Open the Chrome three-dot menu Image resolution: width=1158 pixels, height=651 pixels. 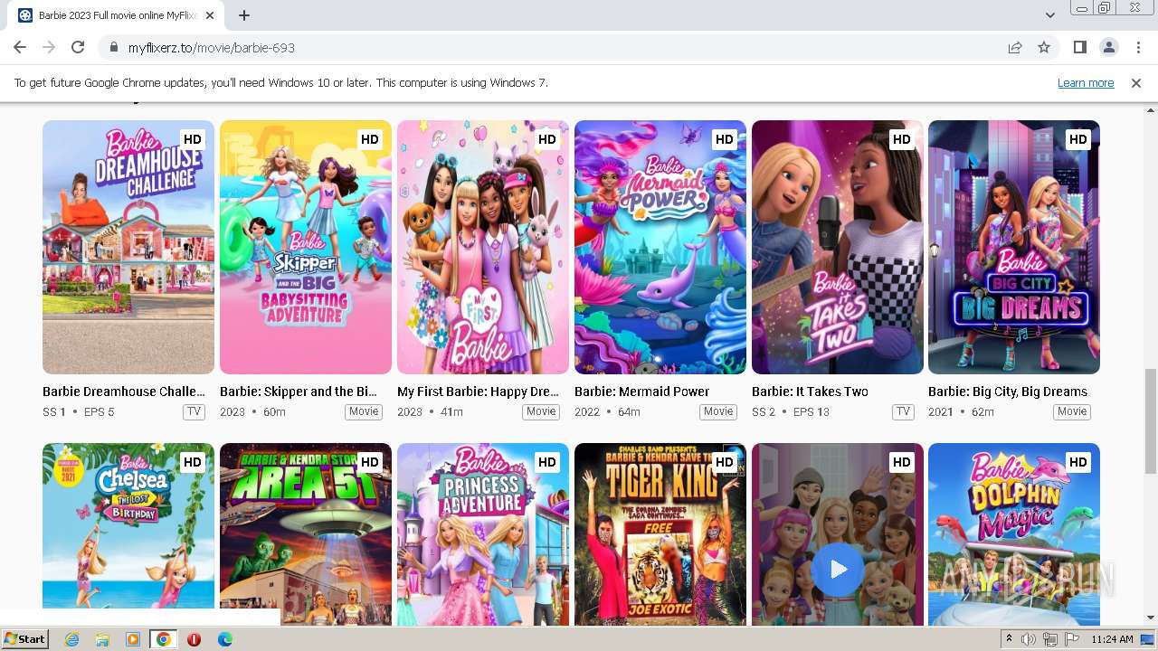[x=1138, y=47]
